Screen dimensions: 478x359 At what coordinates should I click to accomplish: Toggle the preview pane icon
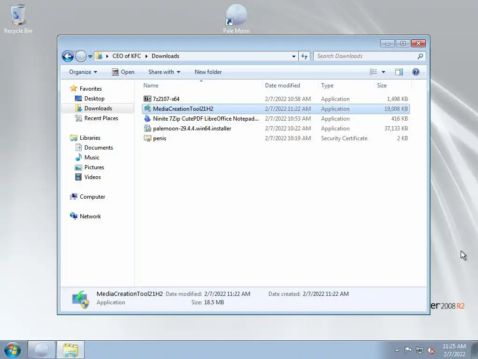click(x=399, y=72)
